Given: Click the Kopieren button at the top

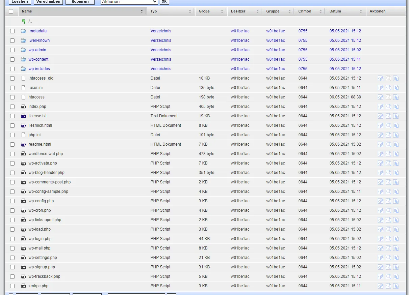Looking at the screenshot, I should [80, 2].
